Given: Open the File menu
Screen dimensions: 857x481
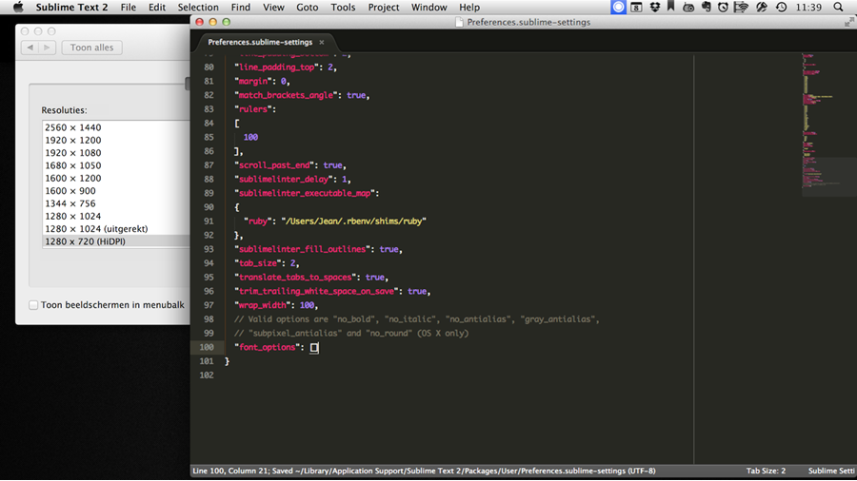Looking at the screenshot, I should (129, 7).
